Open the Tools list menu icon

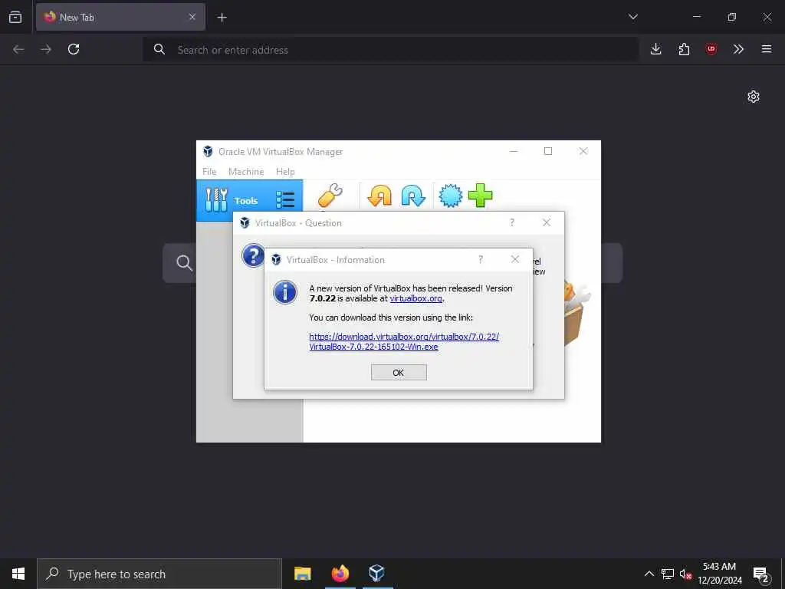point(285,200)
